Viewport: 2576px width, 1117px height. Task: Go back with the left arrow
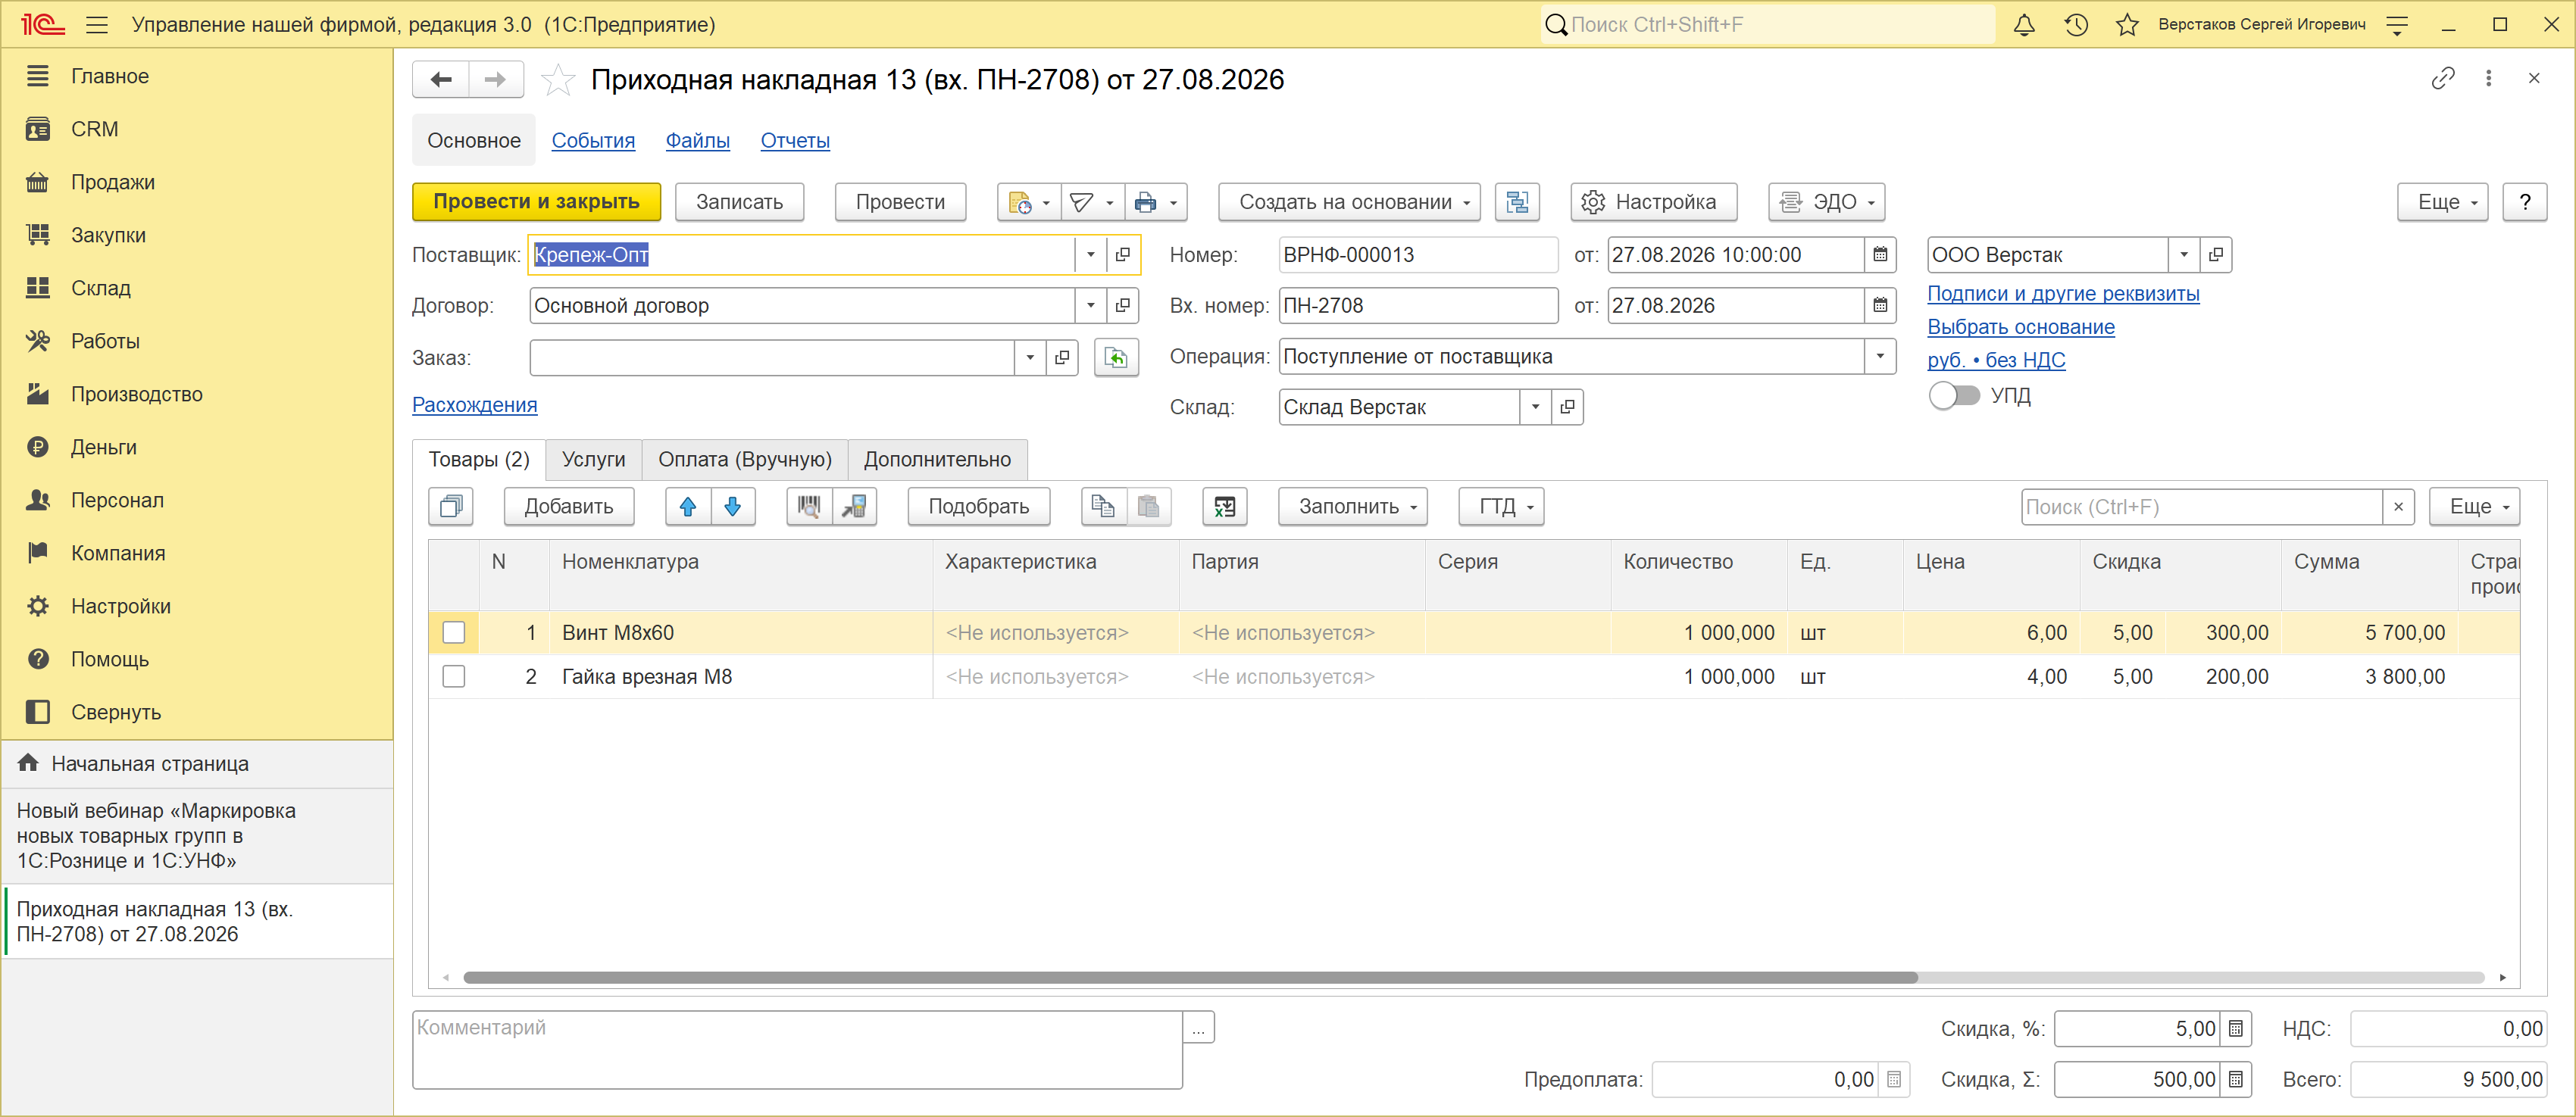(441, 80)
